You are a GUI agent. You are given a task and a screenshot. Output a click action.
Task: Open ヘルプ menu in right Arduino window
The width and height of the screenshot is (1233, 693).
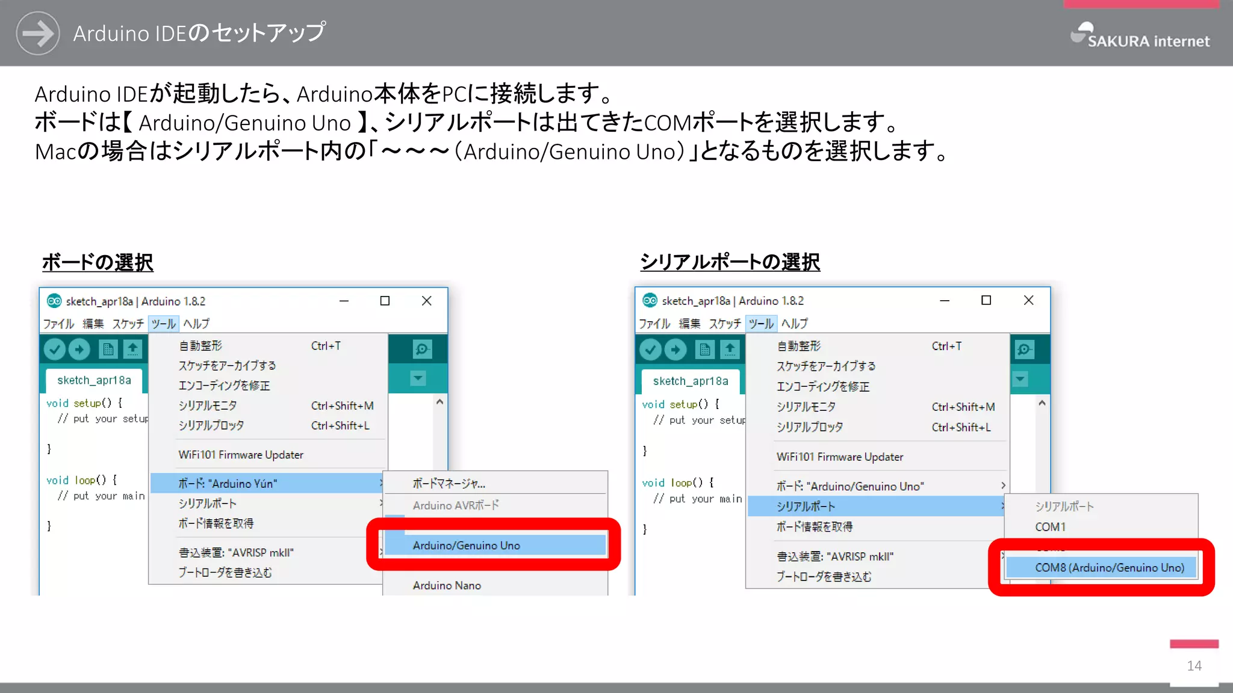click(x=795, y=324)
